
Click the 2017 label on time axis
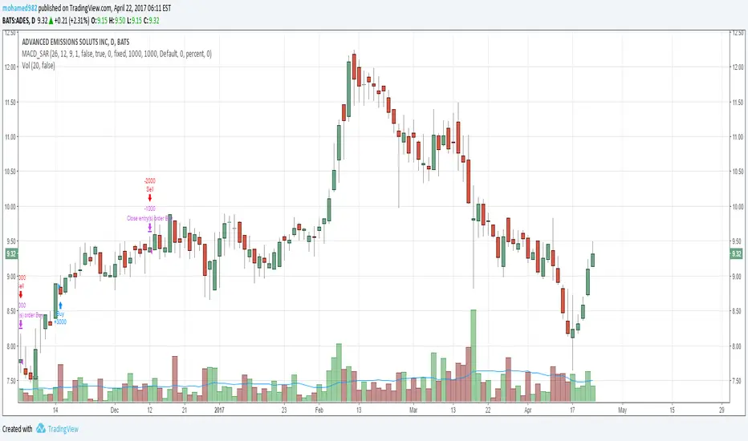219,410
